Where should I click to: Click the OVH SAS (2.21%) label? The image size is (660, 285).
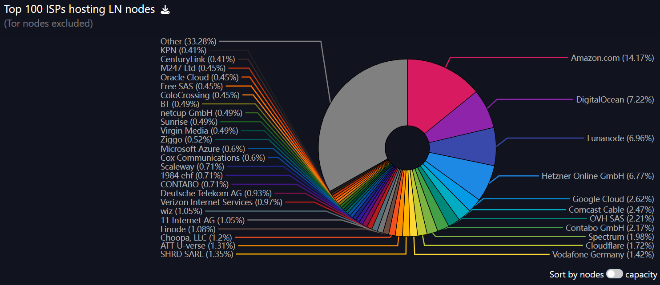pyautogui.click(x=622, y=218)
